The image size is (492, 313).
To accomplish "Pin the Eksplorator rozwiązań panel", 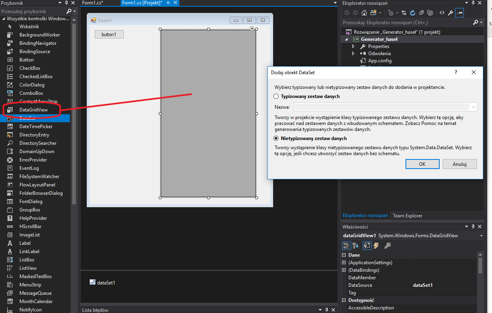I will coord(472,3).
